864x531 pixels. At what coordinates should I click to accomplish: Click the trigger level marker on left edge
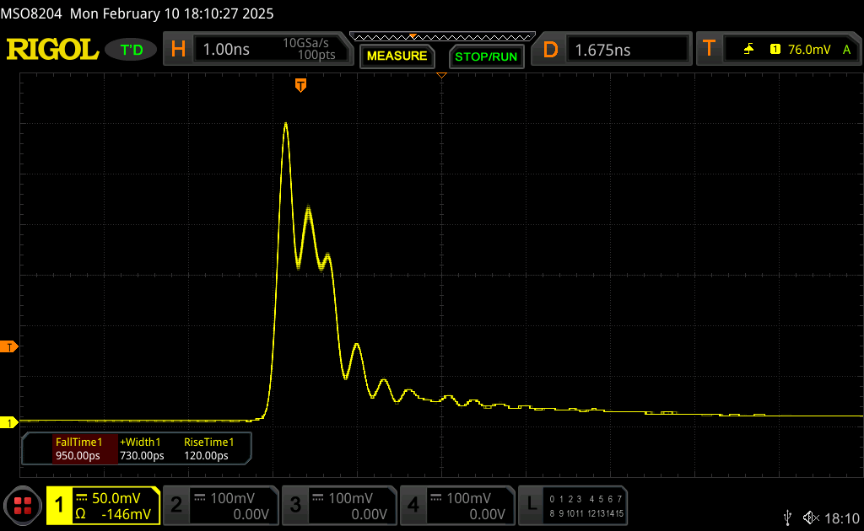[x=9, y=347]
